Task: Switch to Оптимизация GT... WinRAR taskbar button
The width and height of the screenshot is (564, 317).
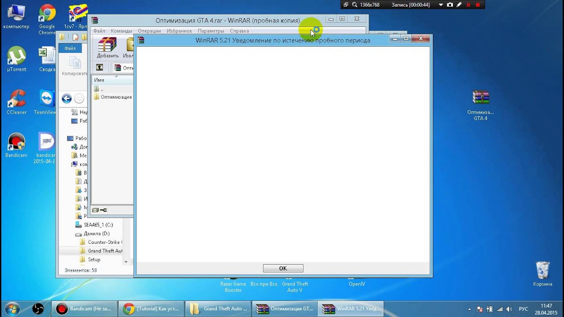Action: 285,309
